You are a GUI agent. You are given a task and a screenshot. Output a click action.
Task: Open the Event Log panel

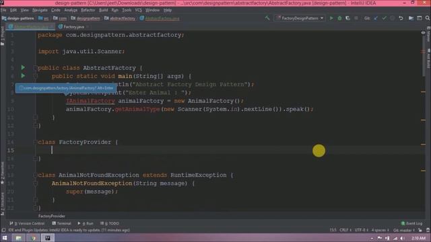pos(411,223)
